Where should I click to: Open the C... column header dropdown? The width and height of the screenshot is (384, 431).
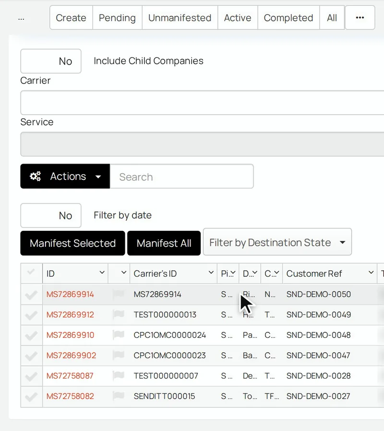tap(276, 272)
